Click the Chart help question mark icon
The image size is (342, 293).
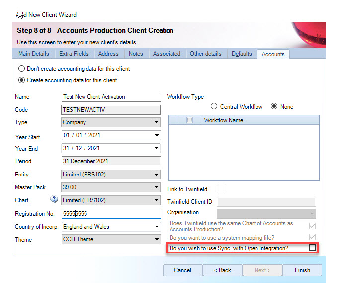[55, 200]
